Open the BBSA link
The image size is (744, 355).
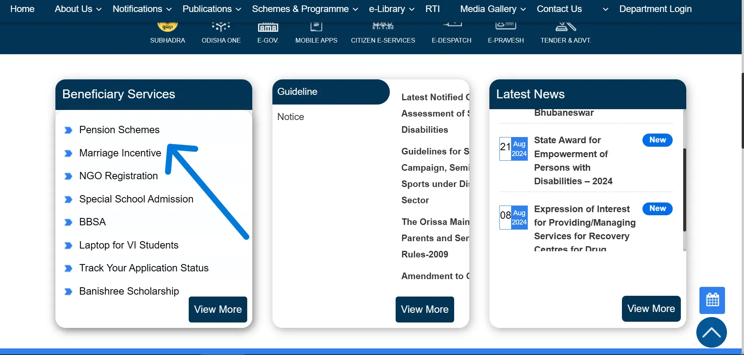93,222
